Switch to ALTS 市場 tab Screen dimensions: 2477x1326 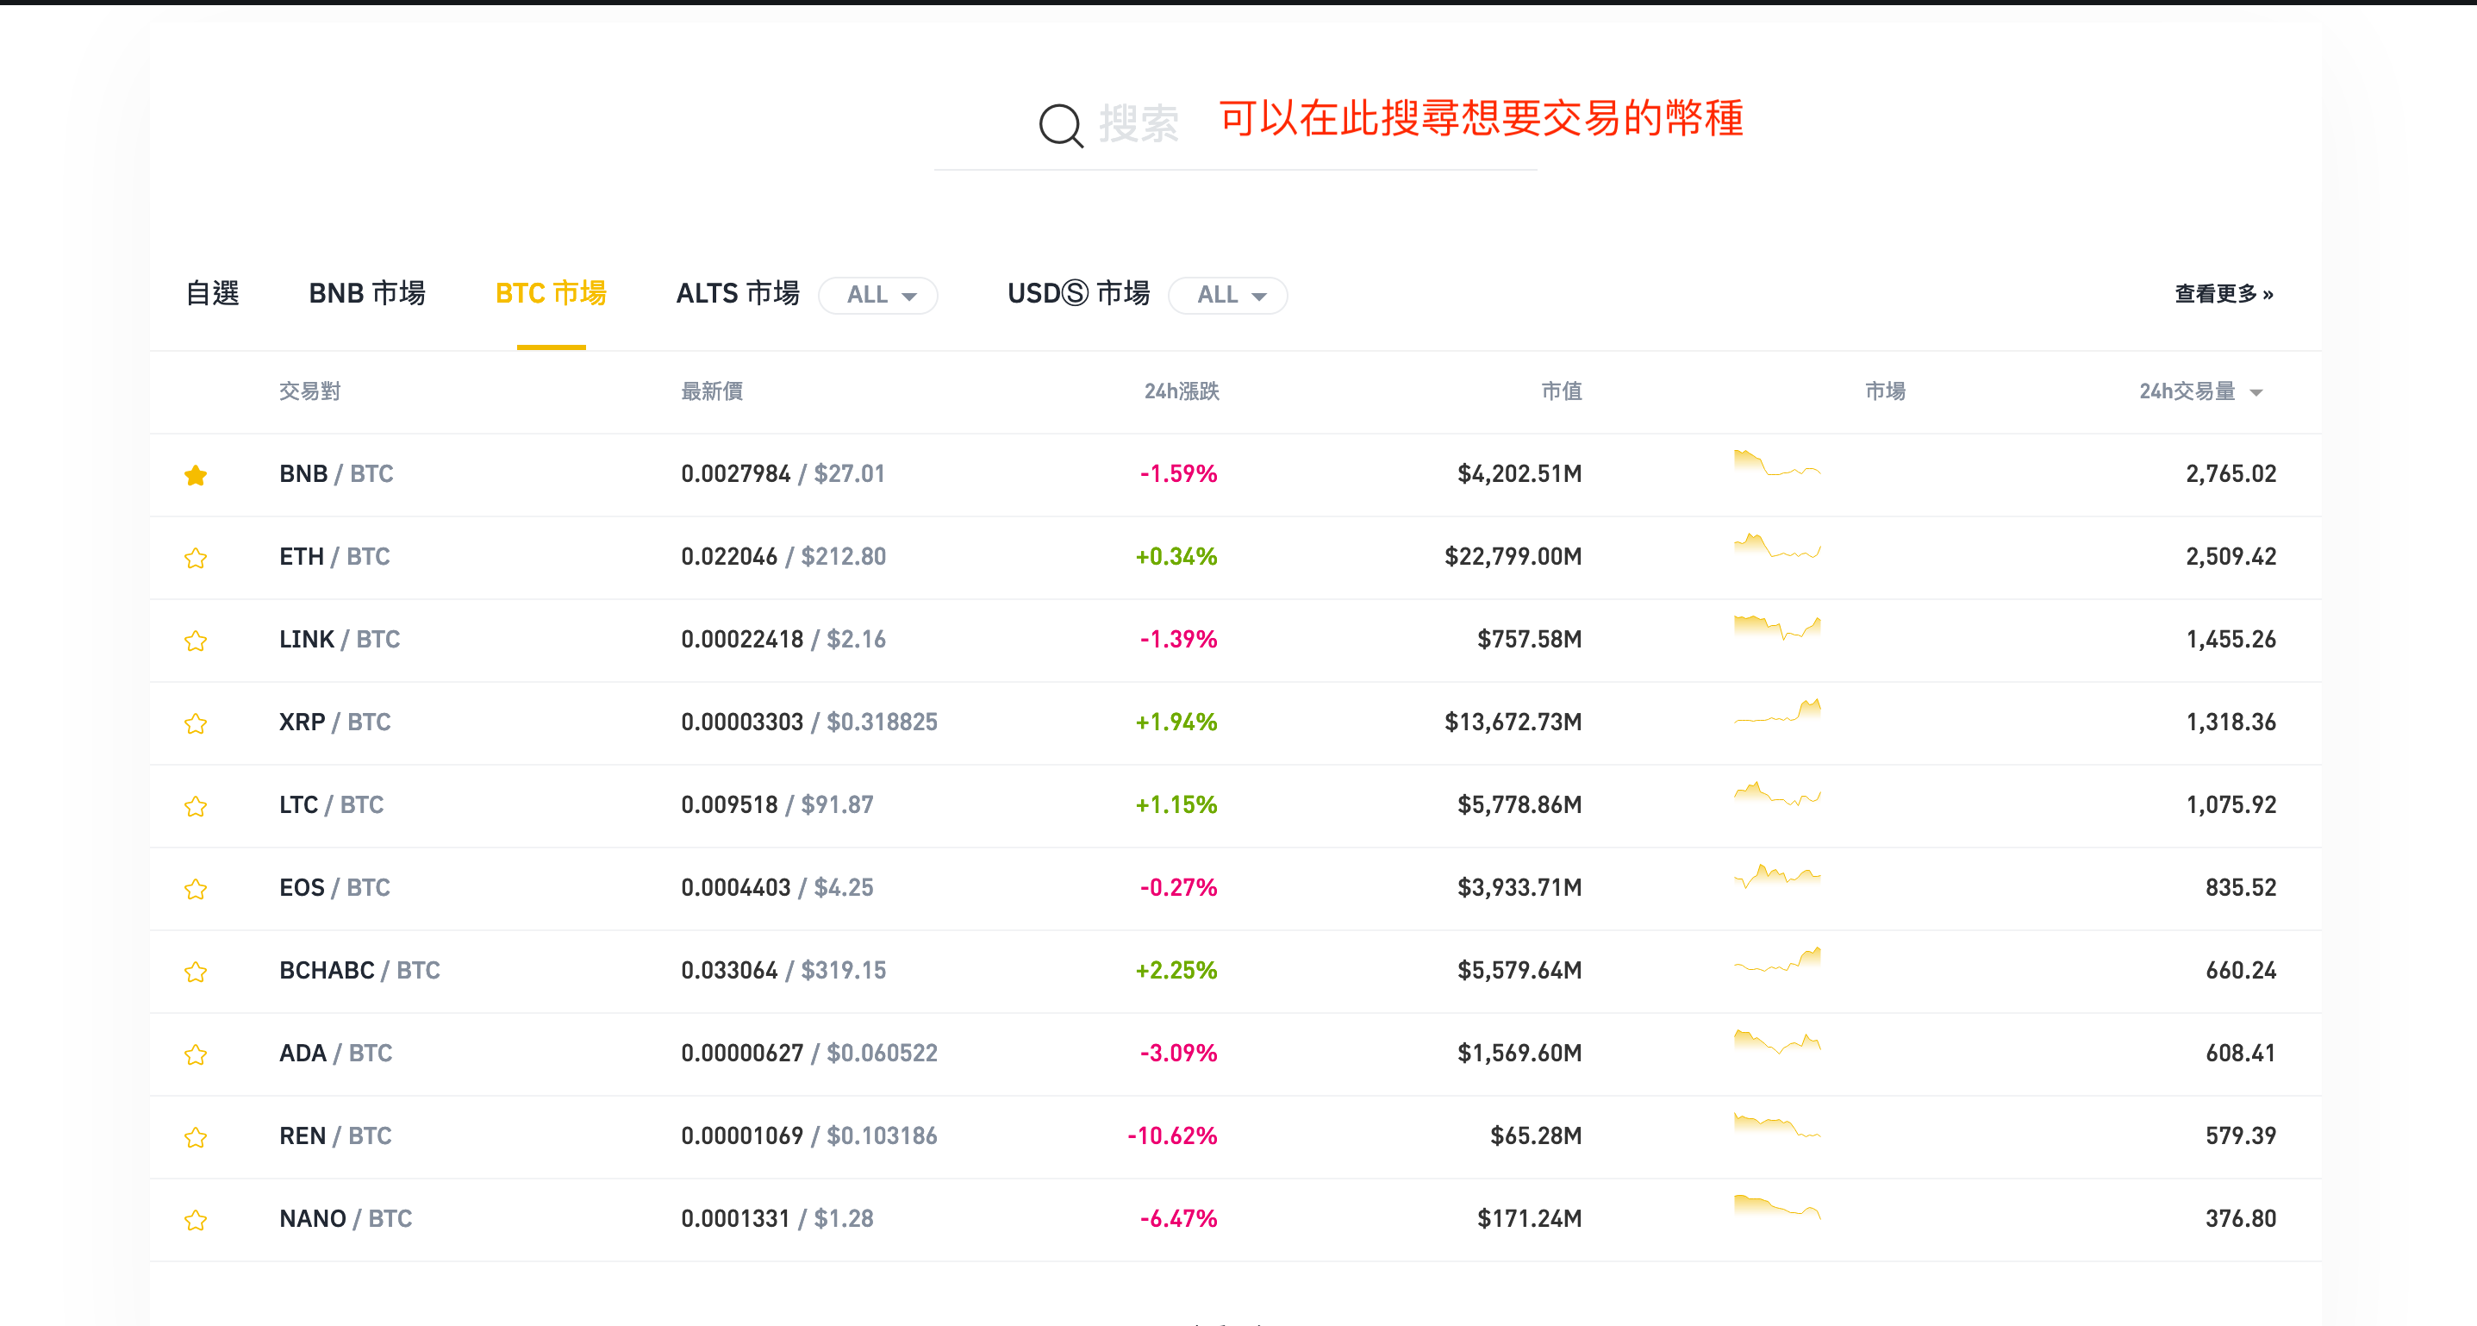click(x=738, y=293)
